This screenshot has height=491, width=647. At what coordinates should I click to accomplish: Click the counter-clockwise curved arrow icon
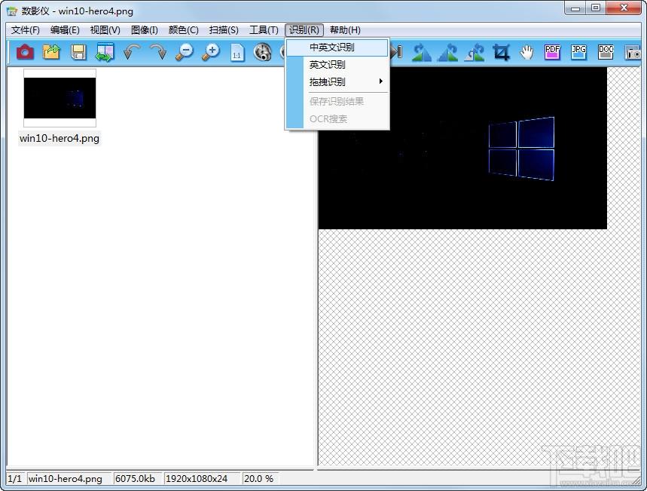coord(131,53)
